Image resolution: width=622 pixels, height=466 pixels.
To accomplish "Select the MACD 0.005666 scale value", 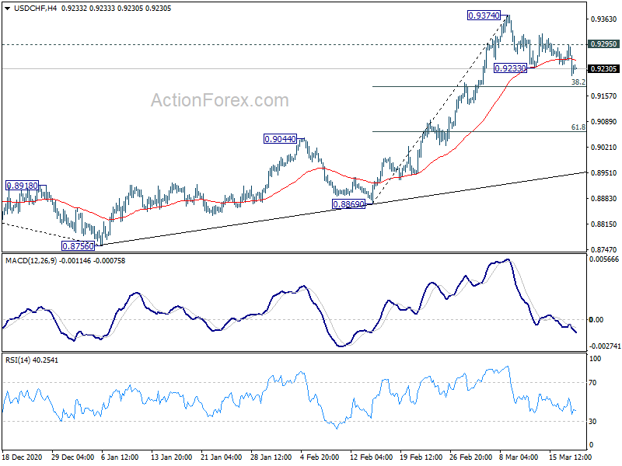I will tap(604, 259).
